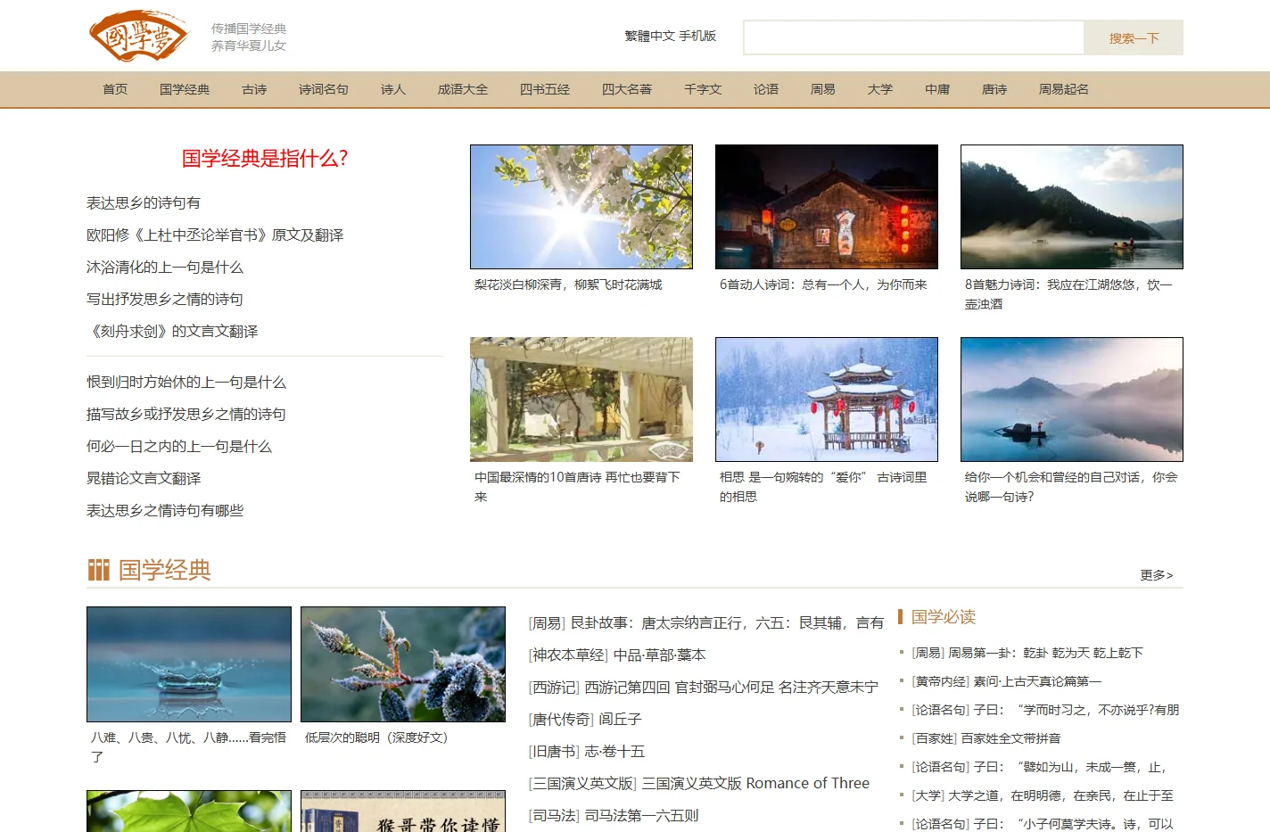This screenshot has height=832, width=1270.
Task: Go to 中庸 navigation item
Action: pos(937,90)
